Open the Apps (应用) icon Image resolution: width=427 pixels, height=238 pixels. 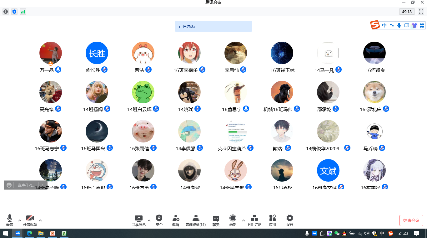[272, 220]
